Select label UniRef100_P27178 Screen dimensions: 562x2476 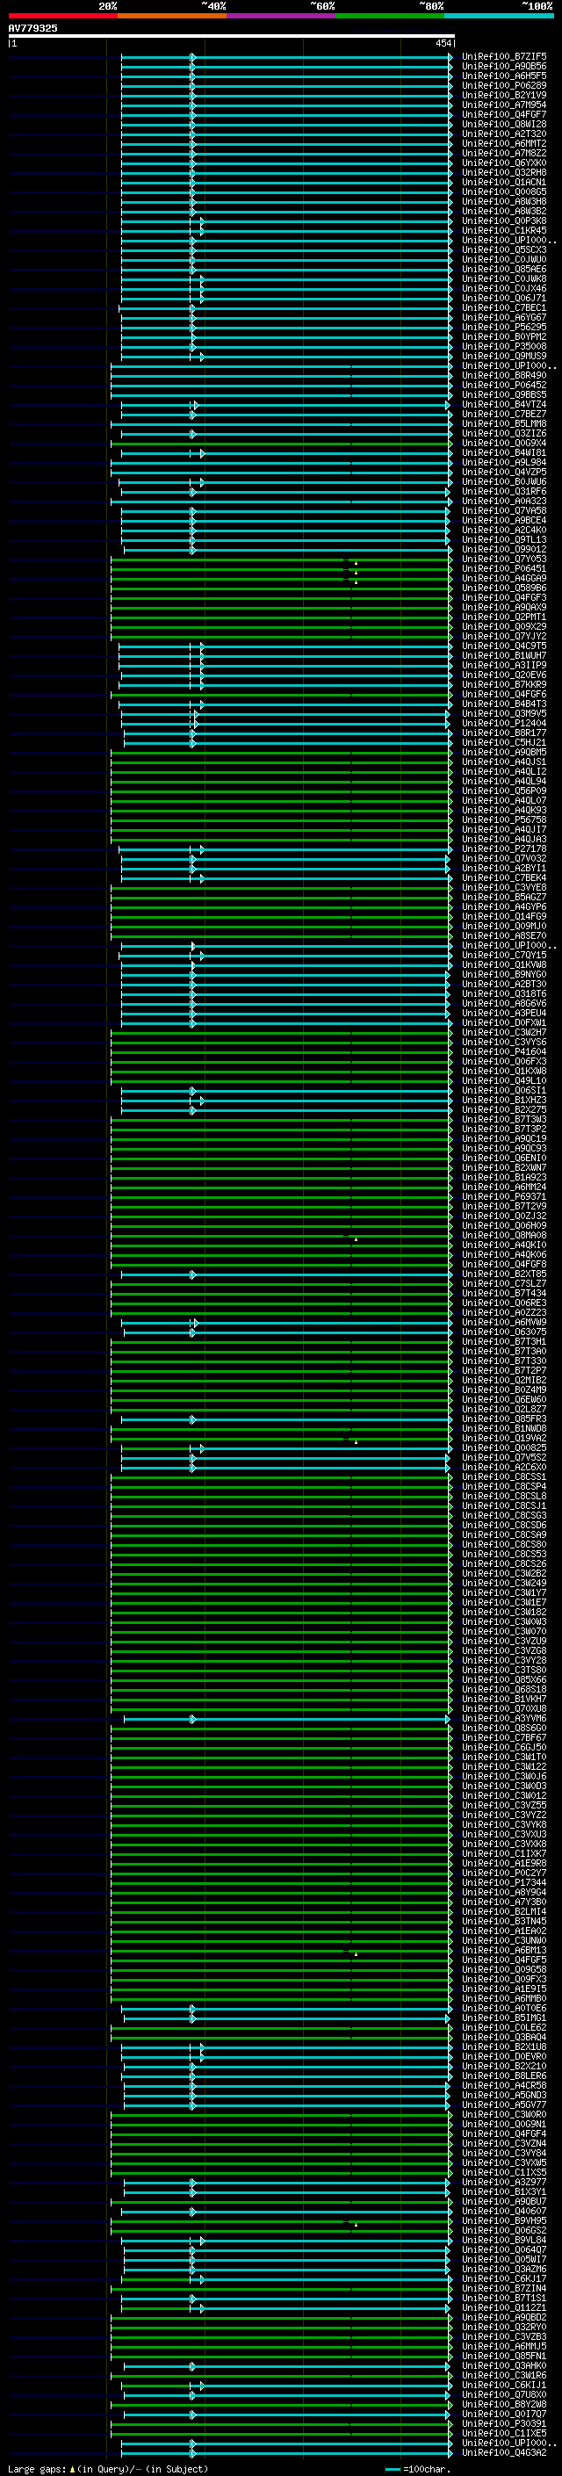(504, 848)
